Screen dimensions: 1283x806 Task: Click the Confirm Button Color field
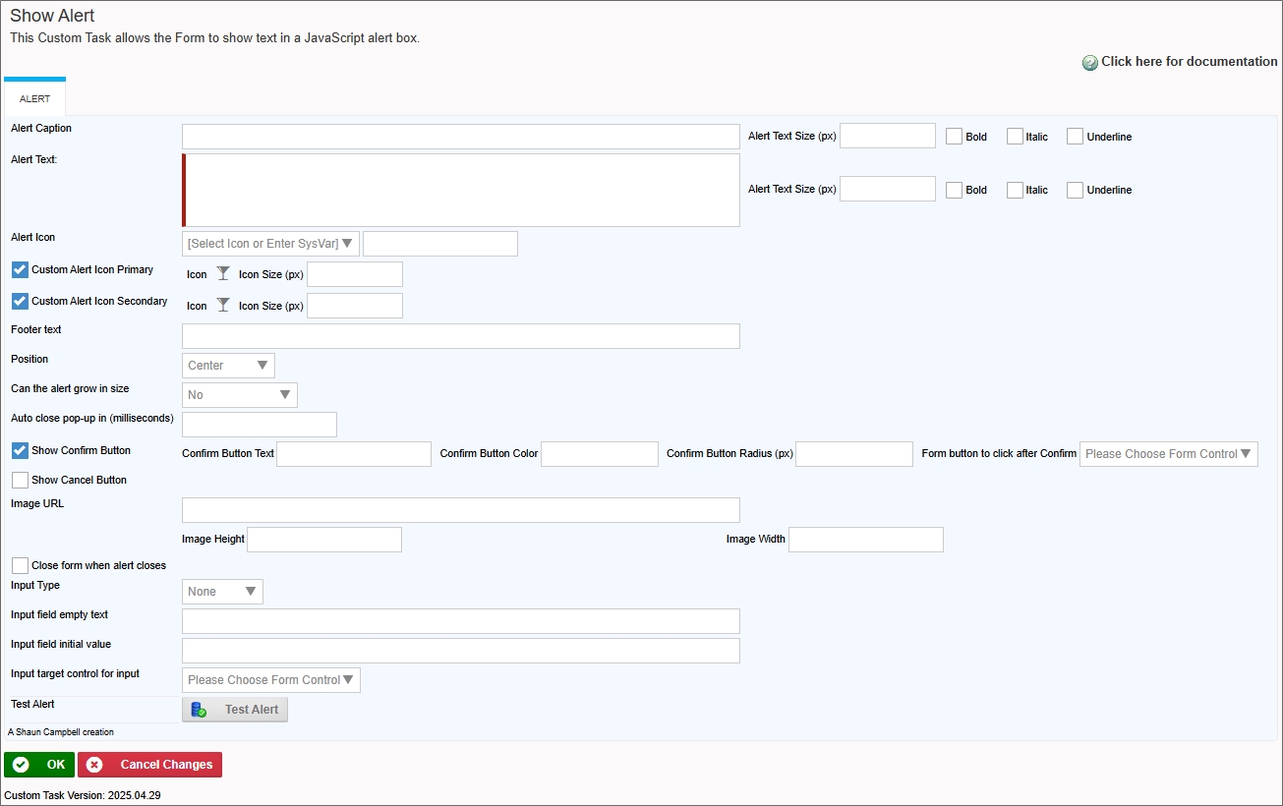tap(599, 454)
